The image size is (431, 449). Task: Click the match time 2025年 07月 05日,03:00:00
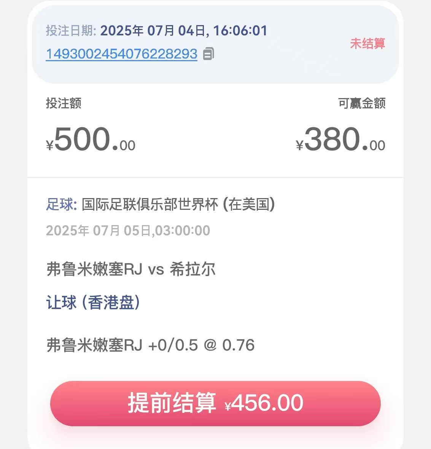pyautogui.click(x=128, y=230)
